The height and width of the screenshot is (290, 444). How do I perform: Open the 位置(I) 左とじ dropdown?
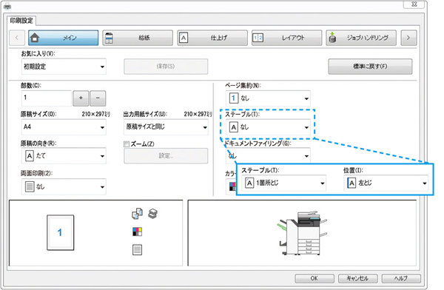(386, 183)
